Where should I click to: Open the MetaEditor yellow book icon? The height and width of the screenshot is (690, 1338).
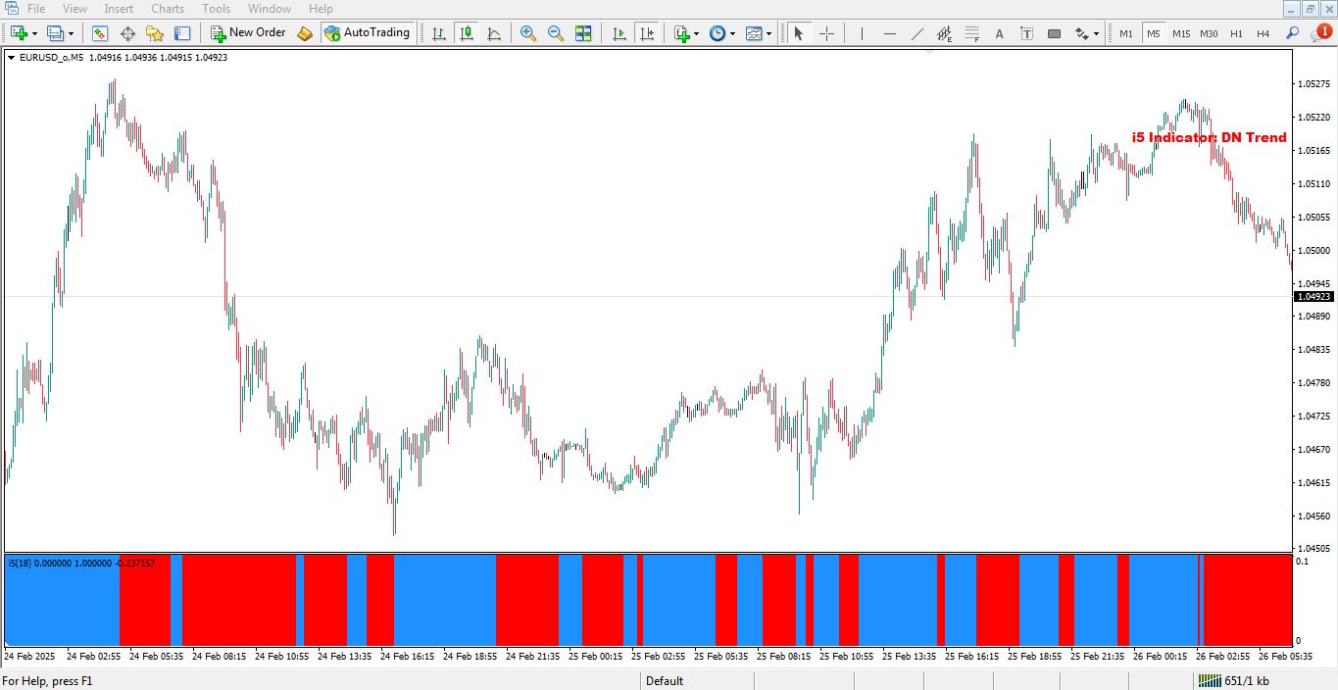305,33
